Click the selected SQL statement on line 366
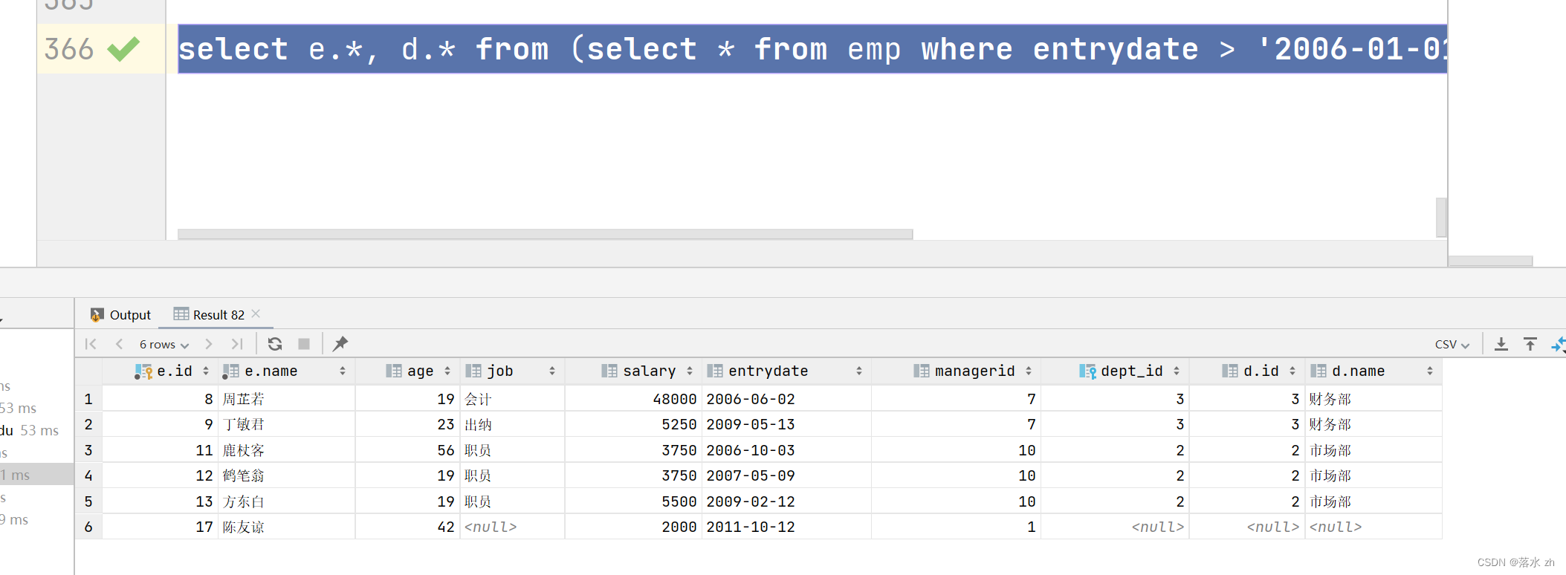Screen dimensions: 1566x575 [812, 49]
